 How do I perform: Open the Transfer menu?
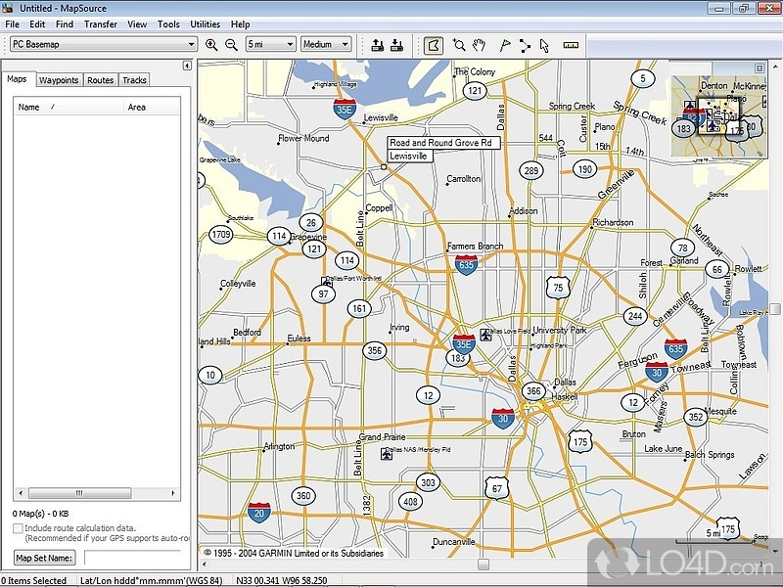100,23
